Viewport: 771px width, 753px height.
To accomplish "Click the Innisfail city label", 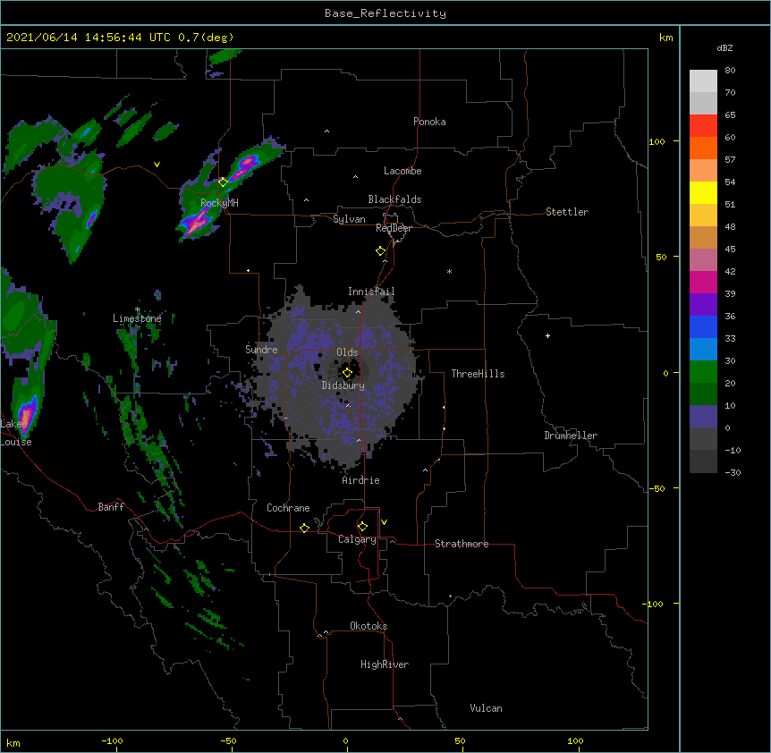I will 371,292.
